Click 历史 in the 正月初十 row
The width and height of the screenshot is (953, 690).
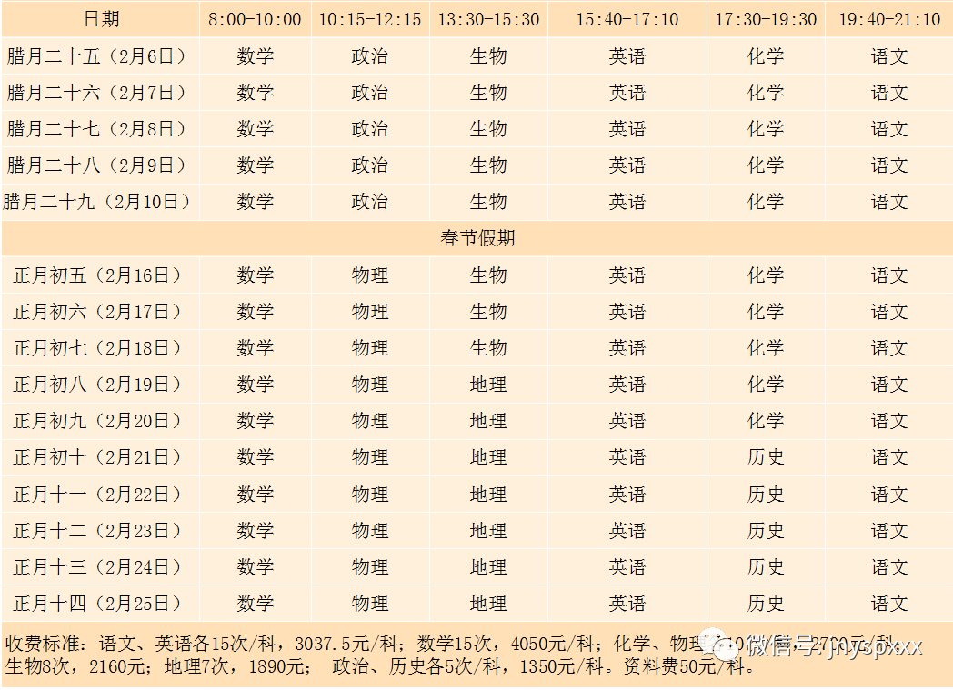pos(766,457)
